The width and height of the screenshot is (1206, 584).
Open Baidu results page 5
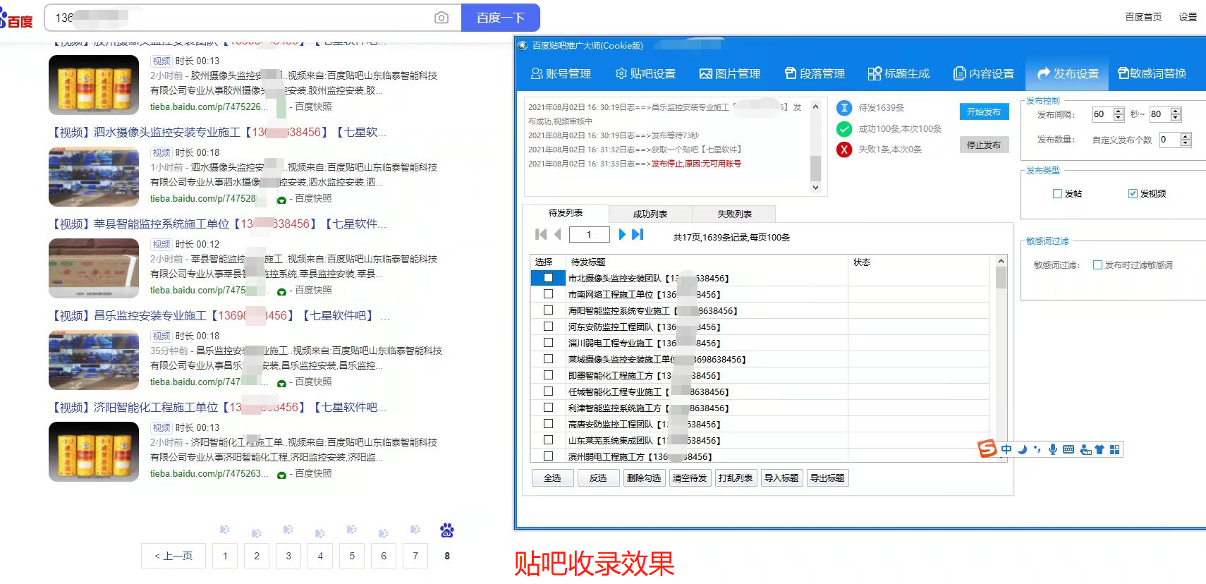352,556
